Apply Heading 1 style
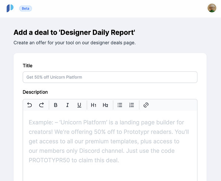 (x=94, y=105)
